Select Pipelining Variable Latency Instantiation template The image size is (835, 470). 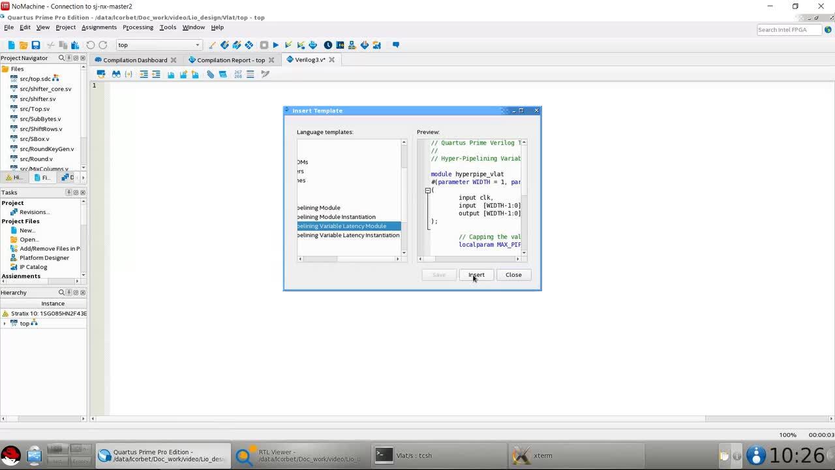tap(348, 235)
